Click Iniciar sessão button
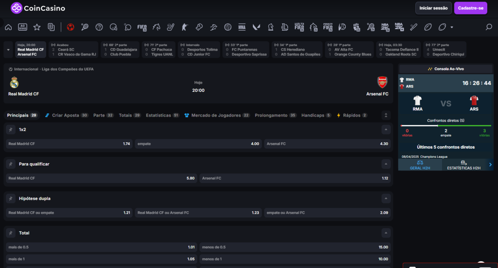This screenshot has height=268, width=498. [x=433, y=8]
